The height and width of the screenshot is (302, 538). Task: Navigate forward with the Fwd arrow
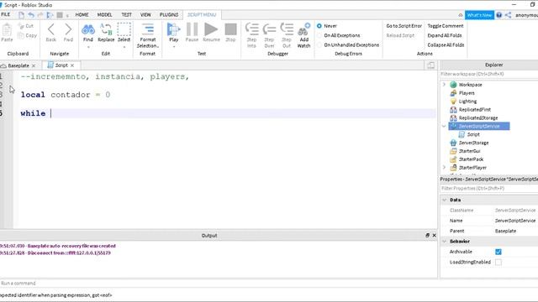68,29
